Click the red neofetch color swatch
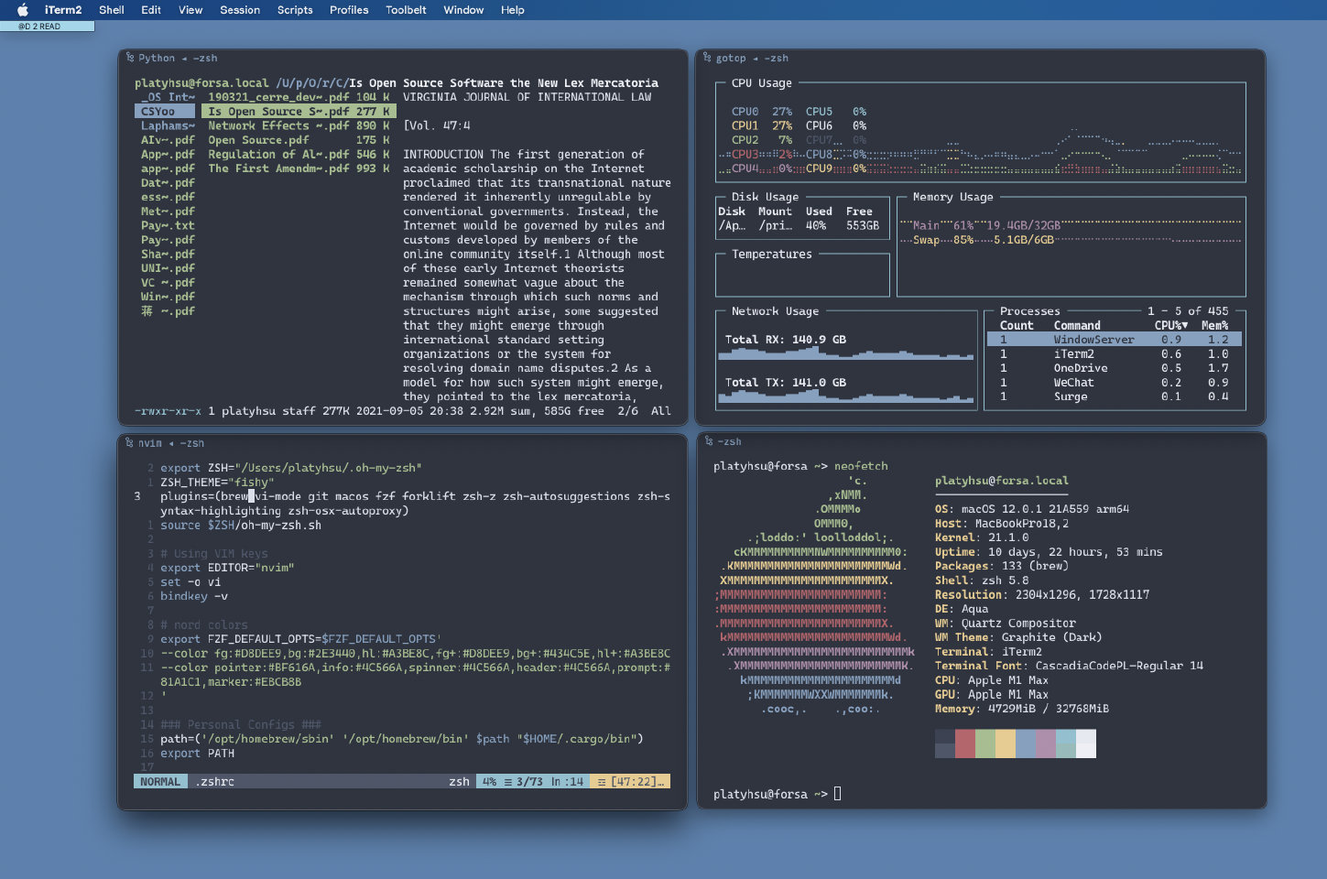The image size is (1327, 879). click(964, 743)
